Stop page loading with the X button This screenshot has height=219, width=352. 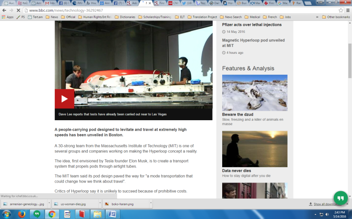[x=18, y=10]
